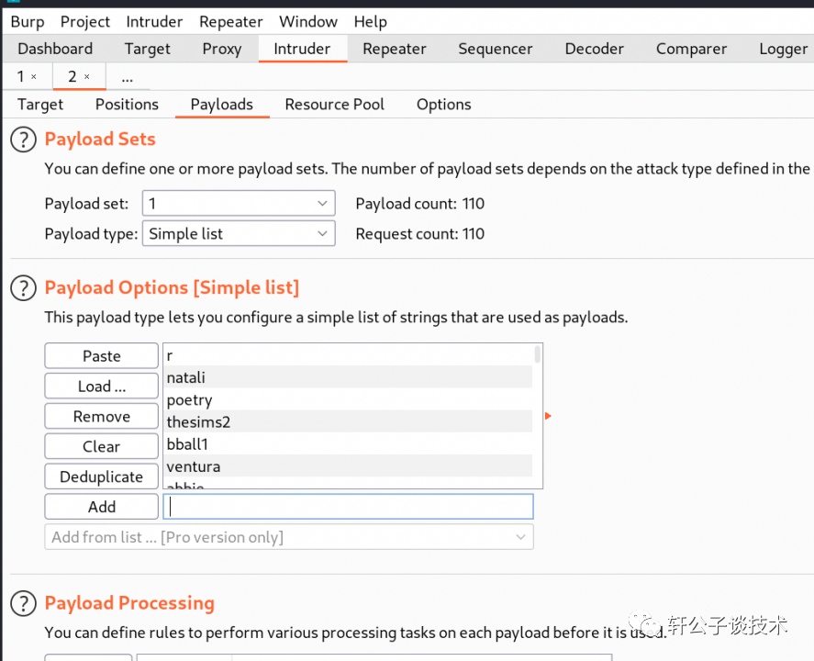The height and width of the screenshot is (661, 814).
Task: Open new attack tab (...)
Action: (x=128, y=78)
